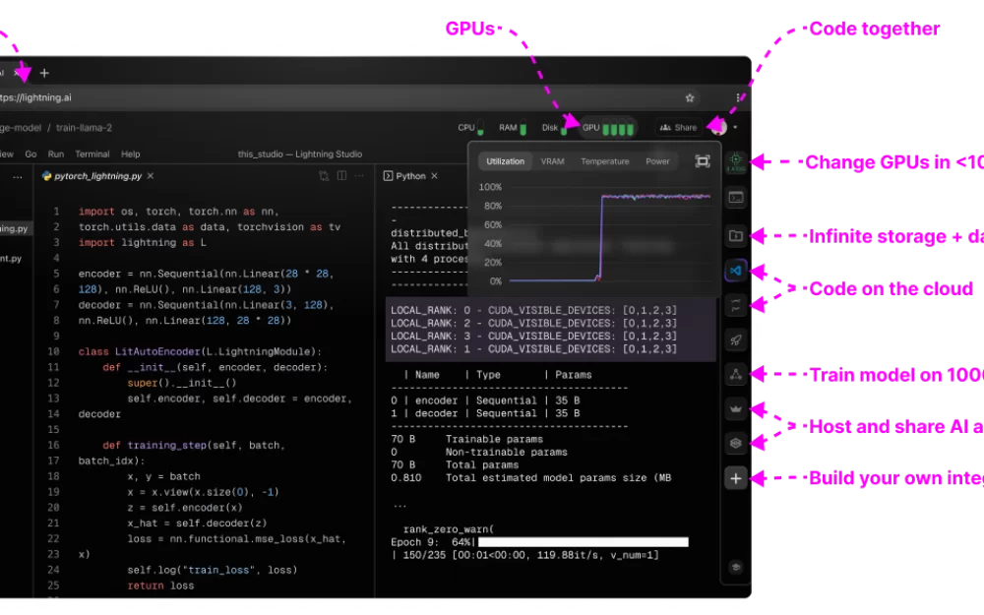The width and height of the screenshot is (984, 615).
Task: Click the 'return loss' code line
Action: pyautogui.click(x=160, y=586)
